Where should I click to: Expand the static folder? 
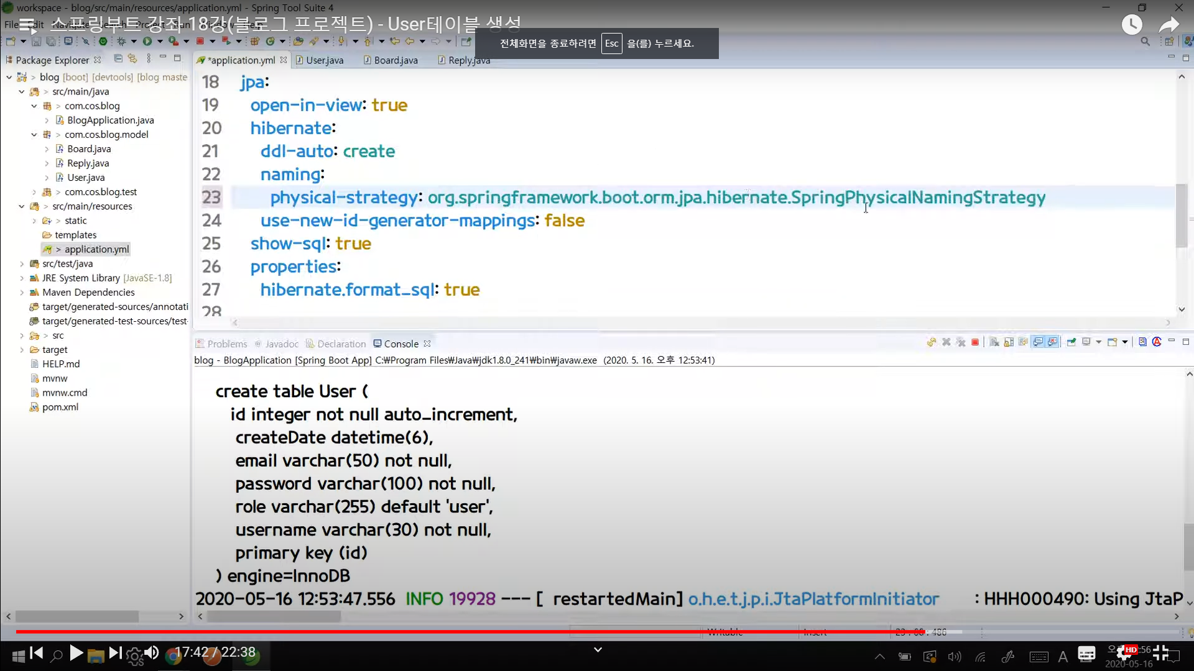pos(34,221)
